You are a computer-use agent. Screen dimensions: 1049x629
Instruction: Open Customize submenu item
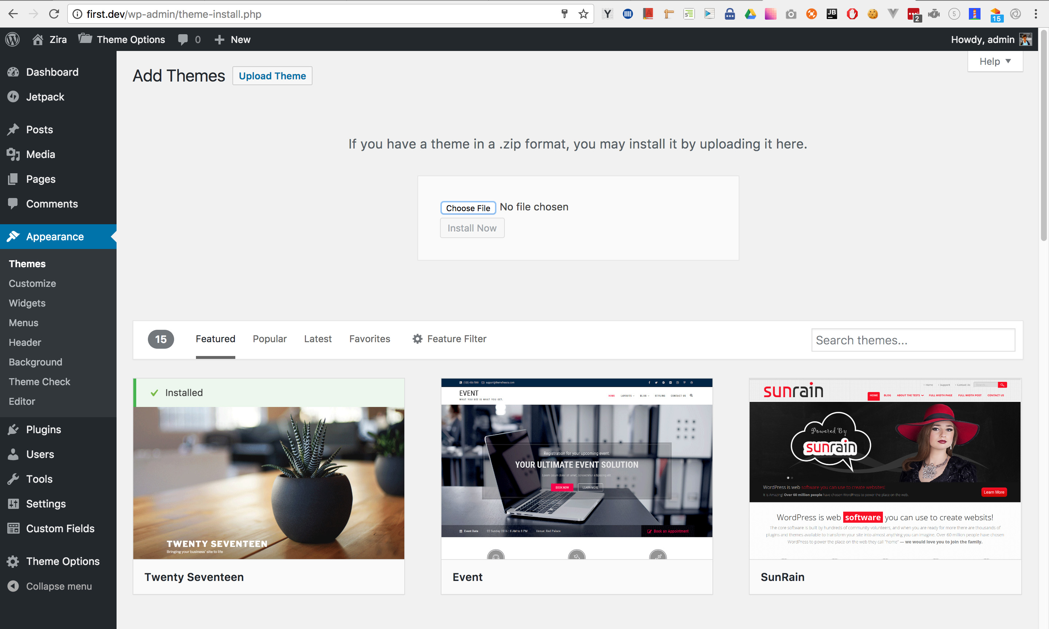(x=32, y=283)
